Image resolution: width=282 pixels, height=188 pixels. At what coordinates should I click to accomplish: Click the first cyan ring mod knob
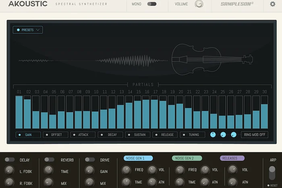point(213,135)
